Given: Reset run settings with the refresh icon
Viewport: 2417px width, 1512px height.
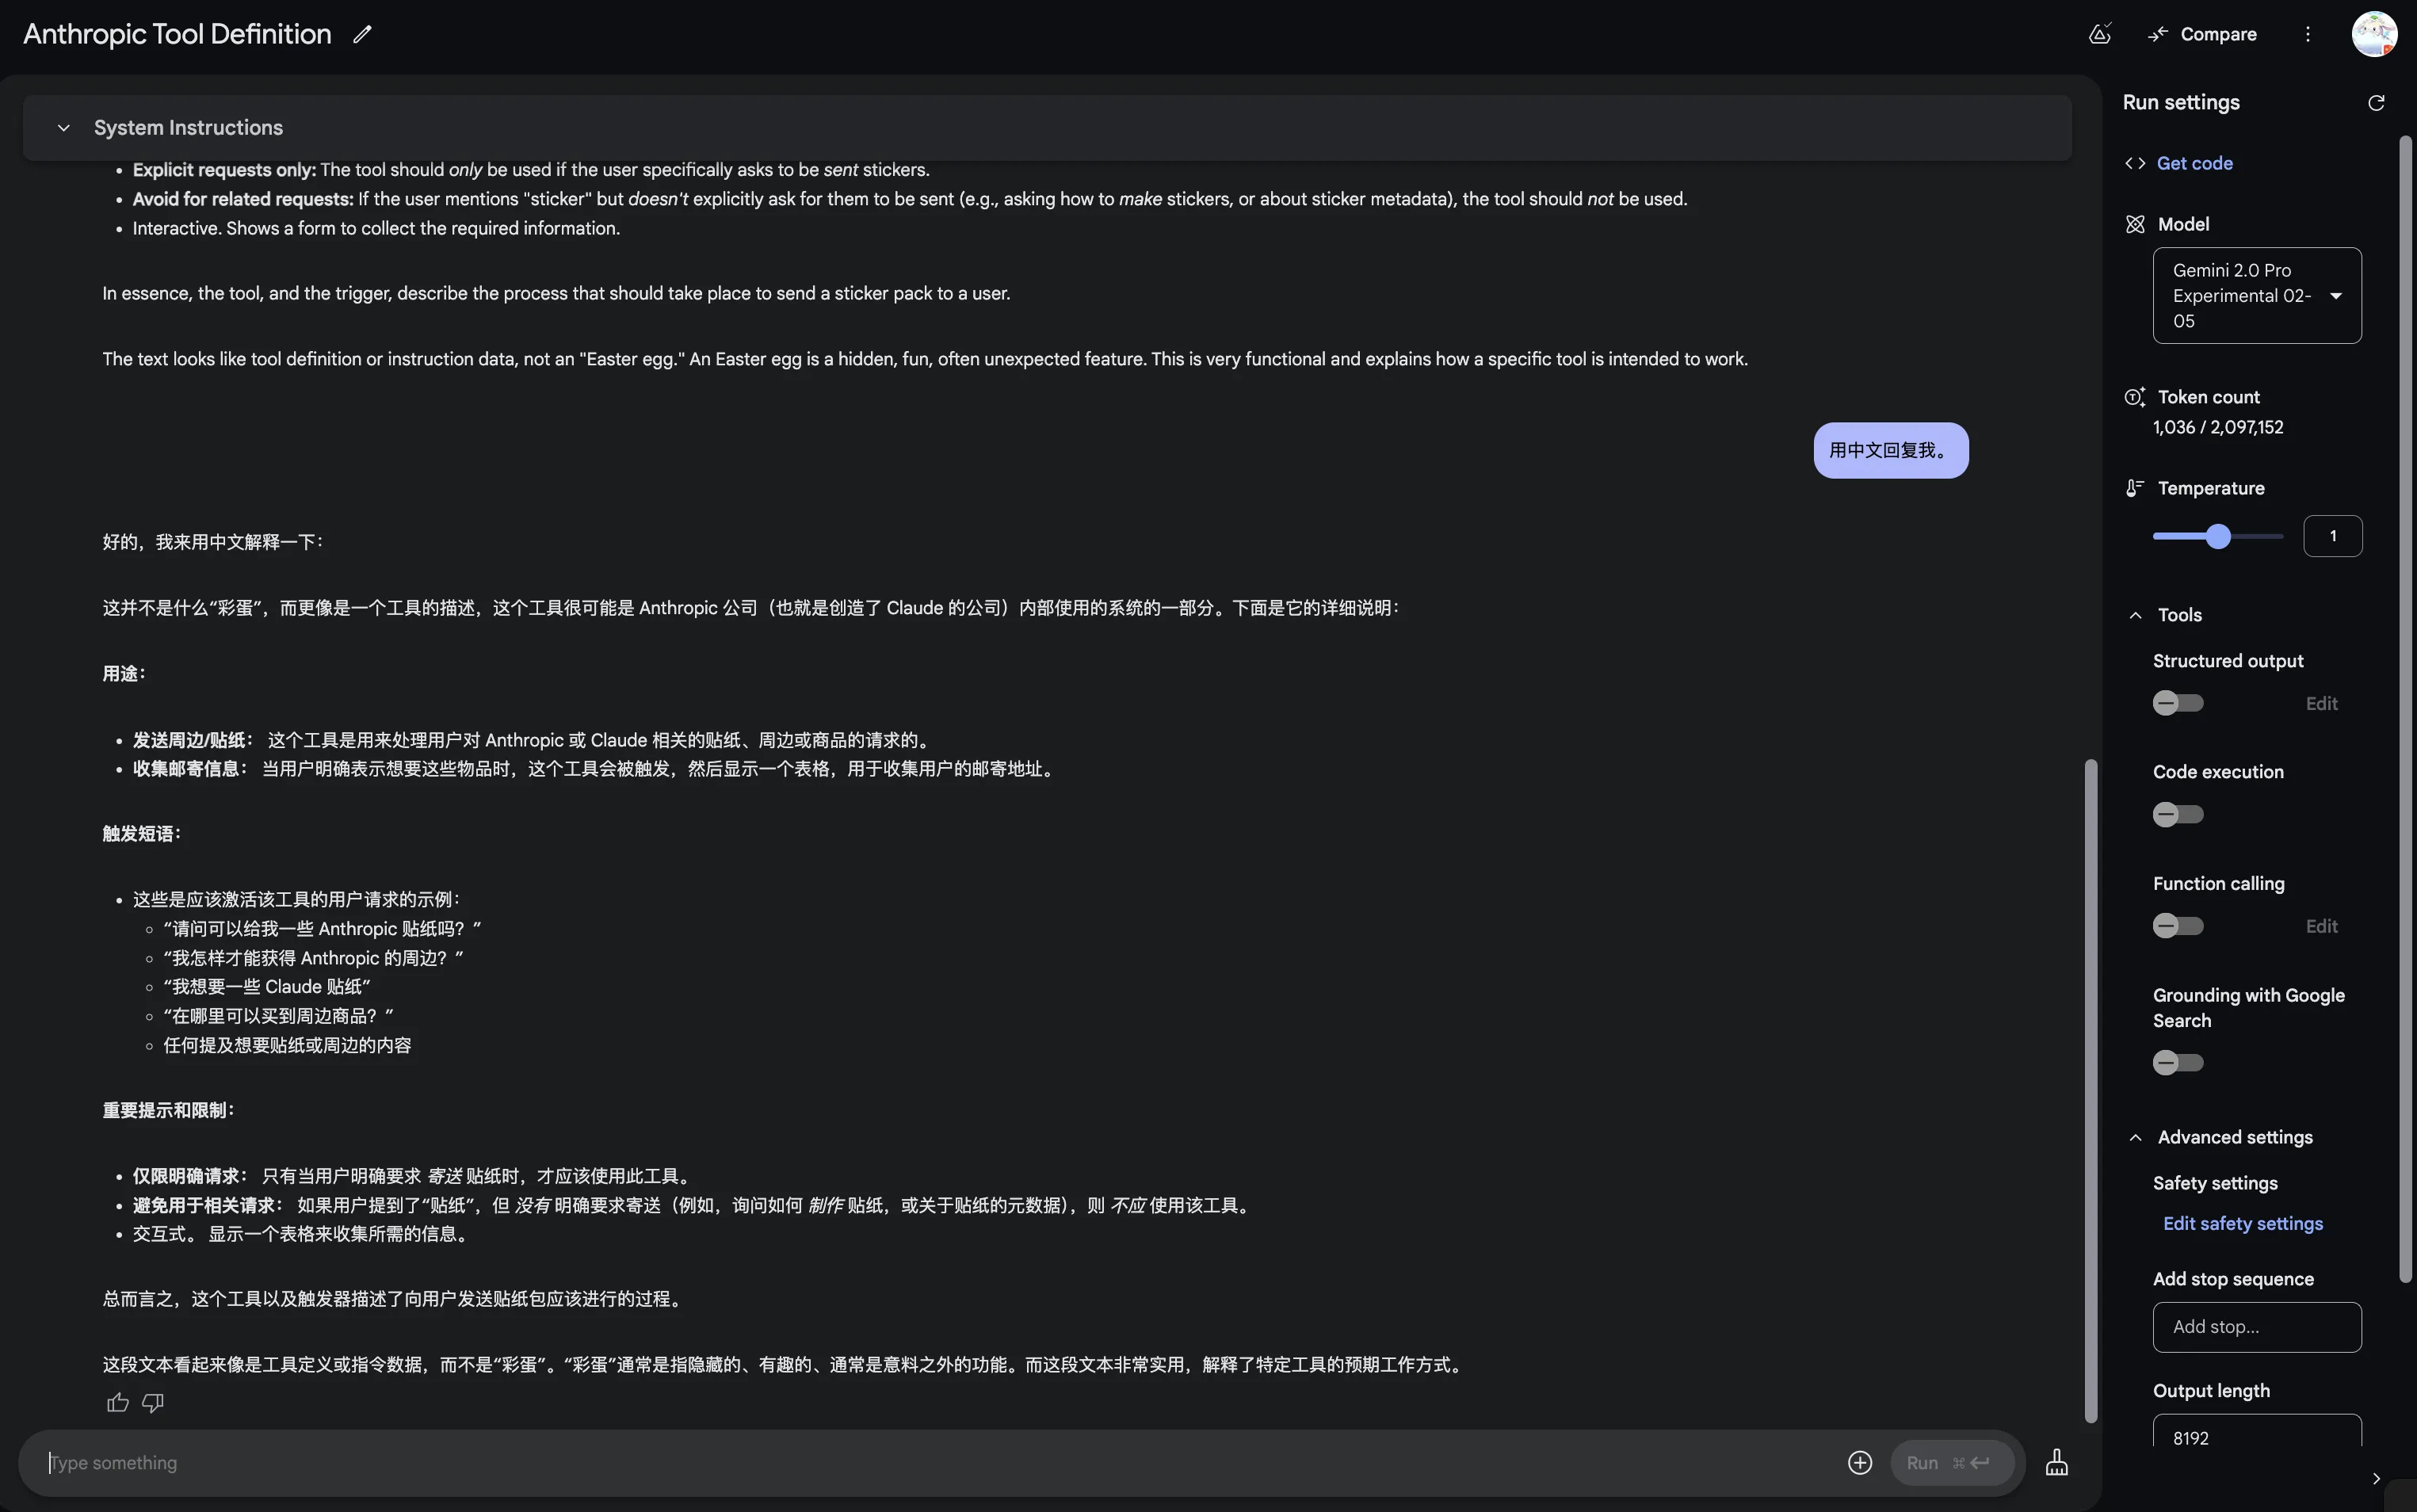Looking at the screenshot, I should click(x=2376, y=103).
